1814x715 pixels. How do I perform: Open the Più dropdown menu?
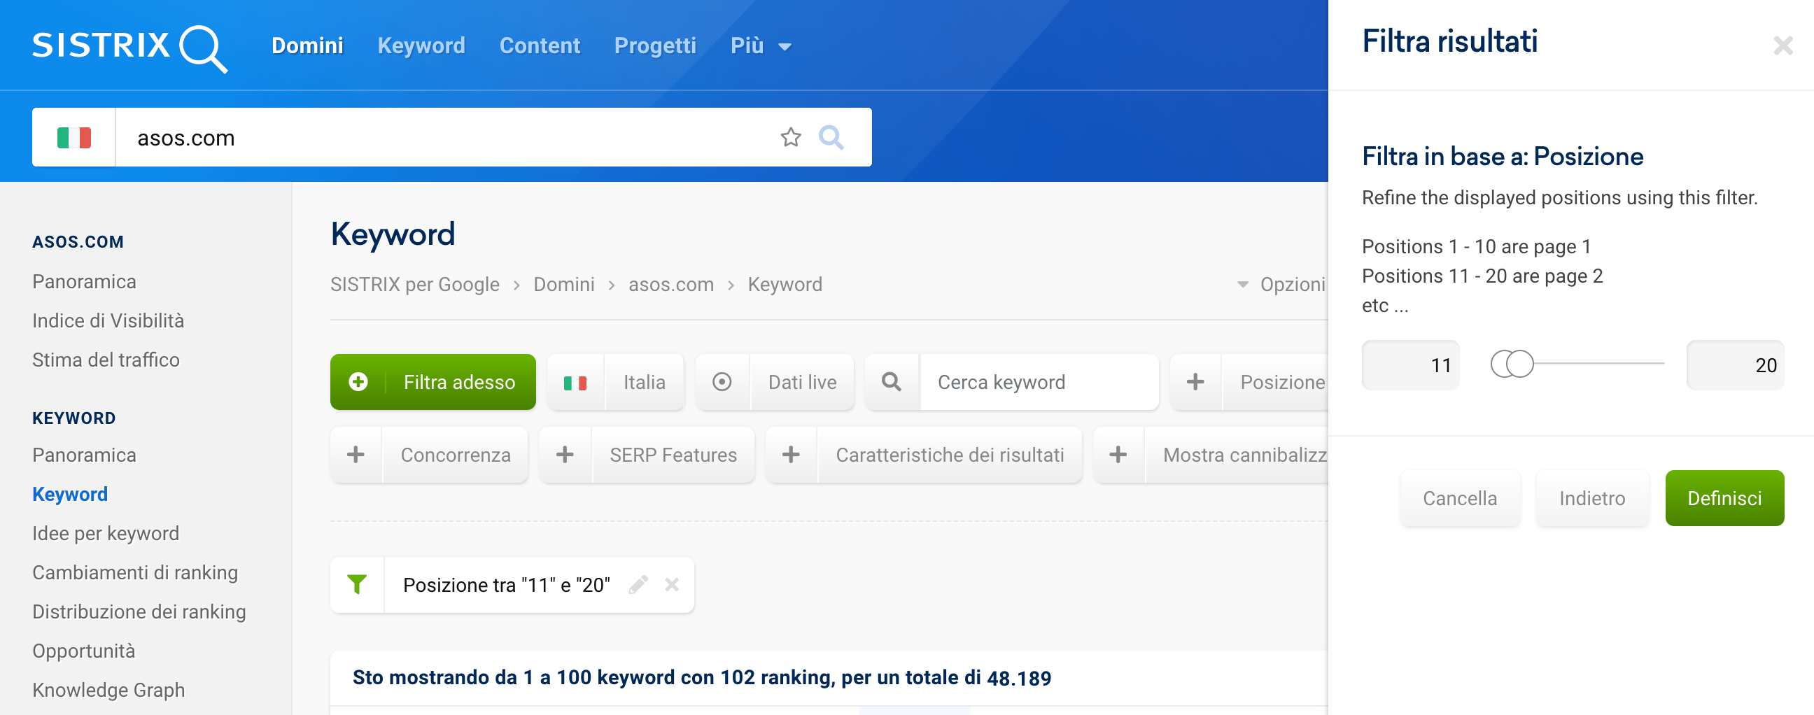click(761, 45)
